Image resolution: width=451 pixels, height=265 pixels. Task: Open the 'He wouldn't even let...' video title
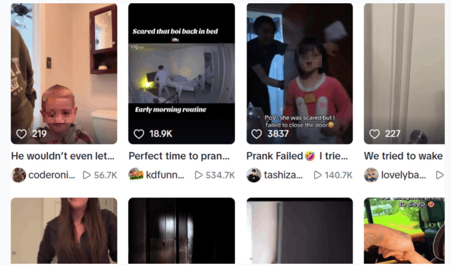[63, 156]
